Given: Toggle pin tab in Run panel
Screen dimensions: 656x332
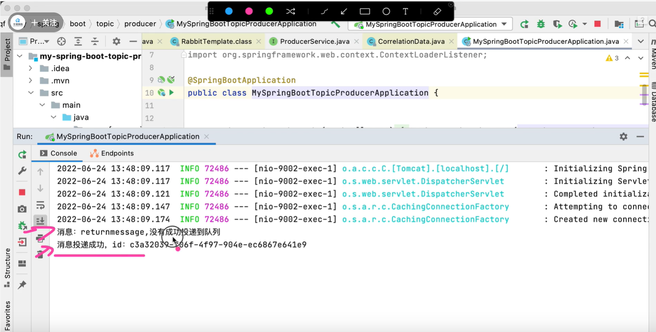Looking at the screenshot, I should [22, 285].
